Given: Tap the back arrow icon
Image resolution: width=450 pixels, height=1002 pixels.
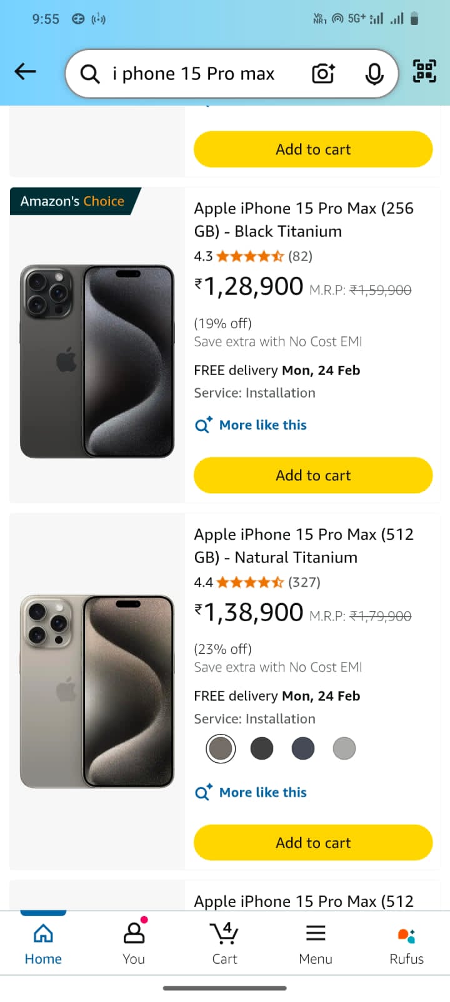Looking at the screenshot, I should click(x=26, y=72).
